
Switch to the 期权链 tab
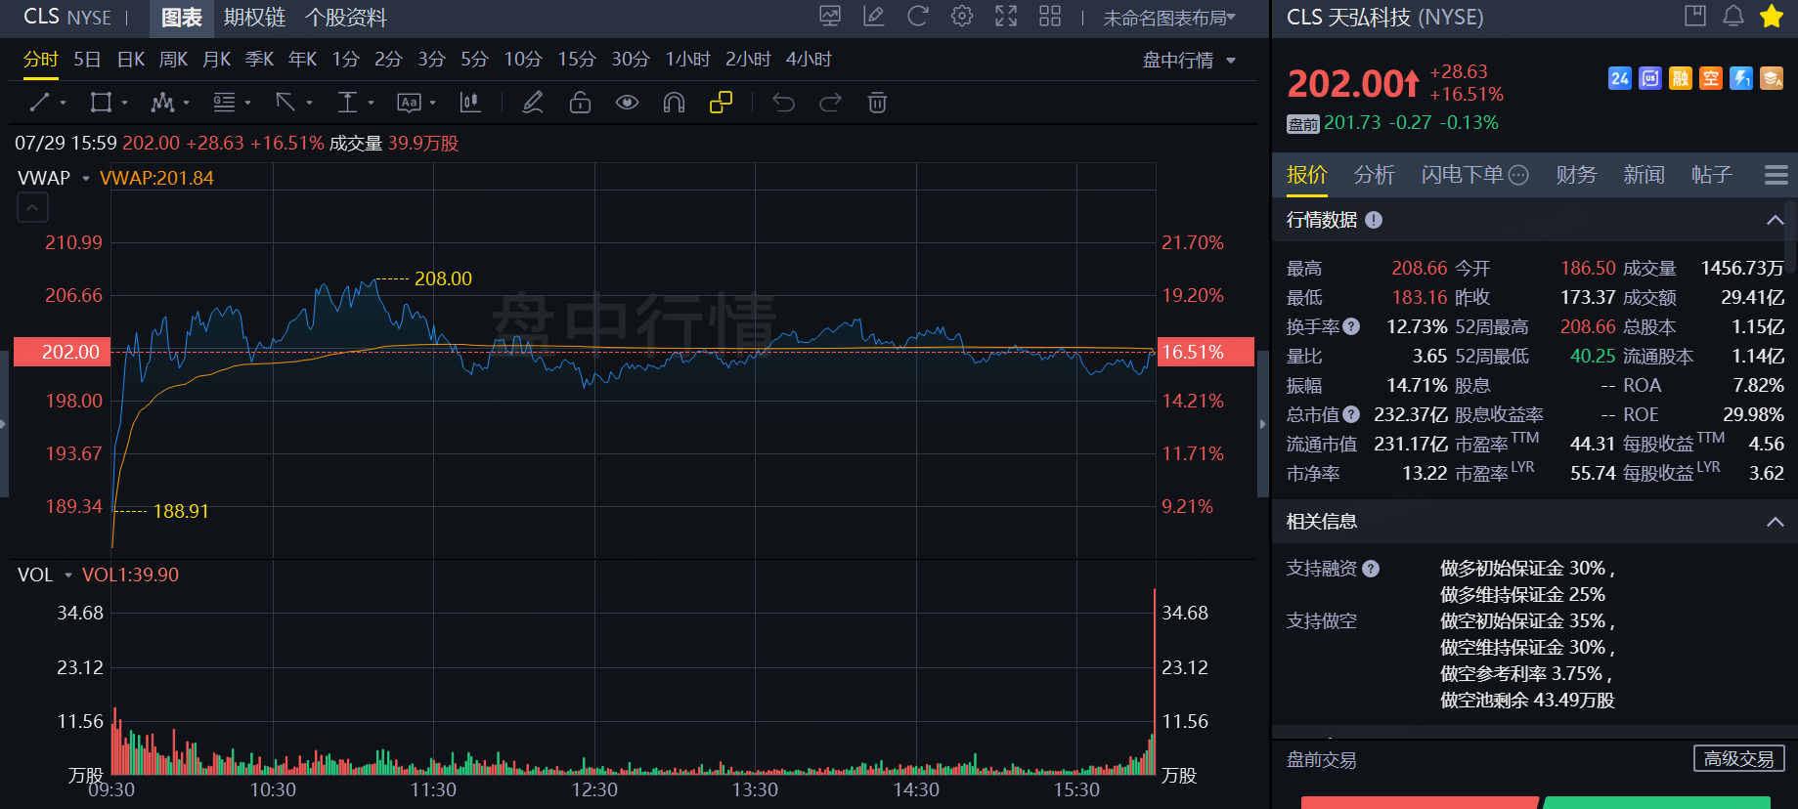pos(254,18)
